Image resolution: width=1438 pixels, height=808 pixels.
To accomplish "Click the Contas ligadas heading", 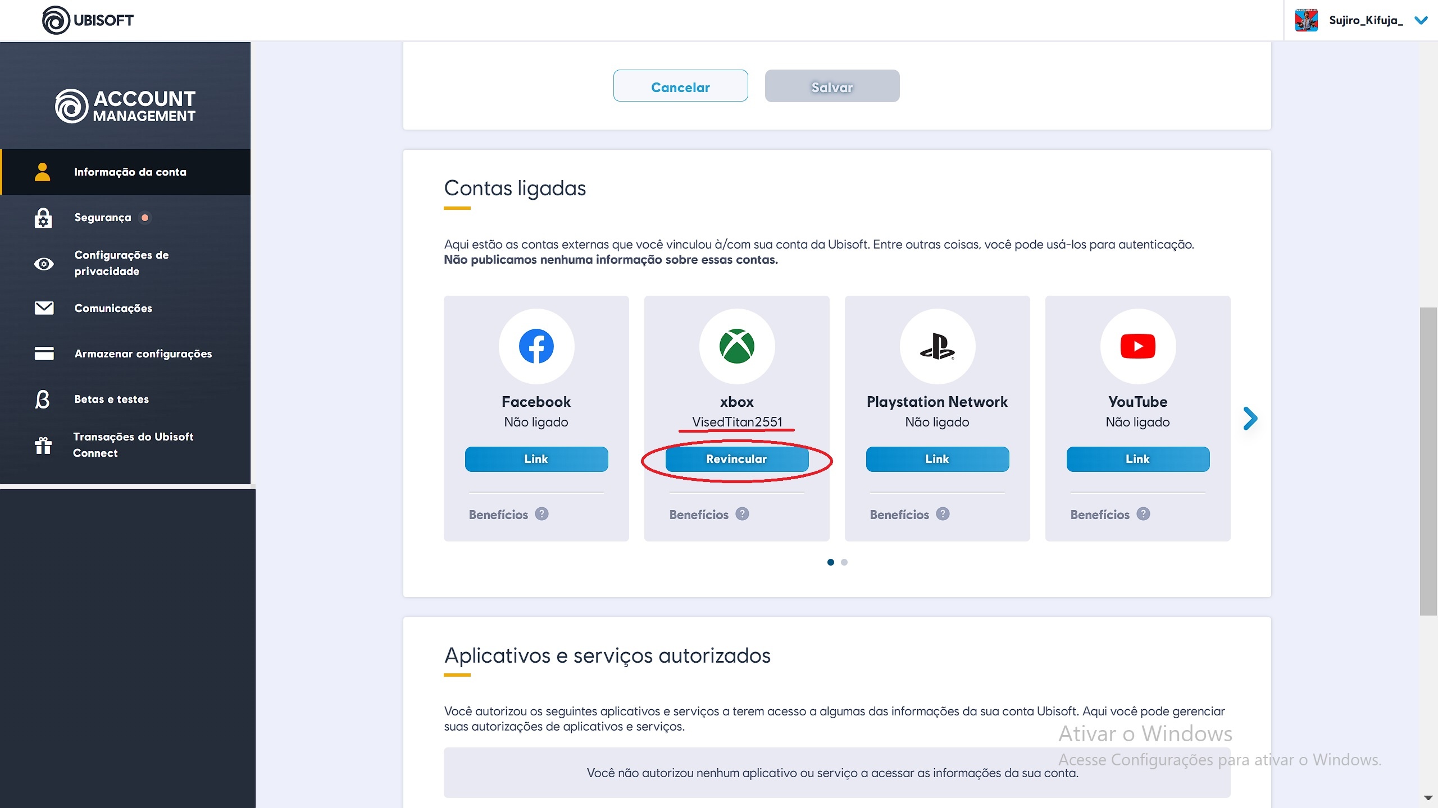I will (x=515, y=189).
